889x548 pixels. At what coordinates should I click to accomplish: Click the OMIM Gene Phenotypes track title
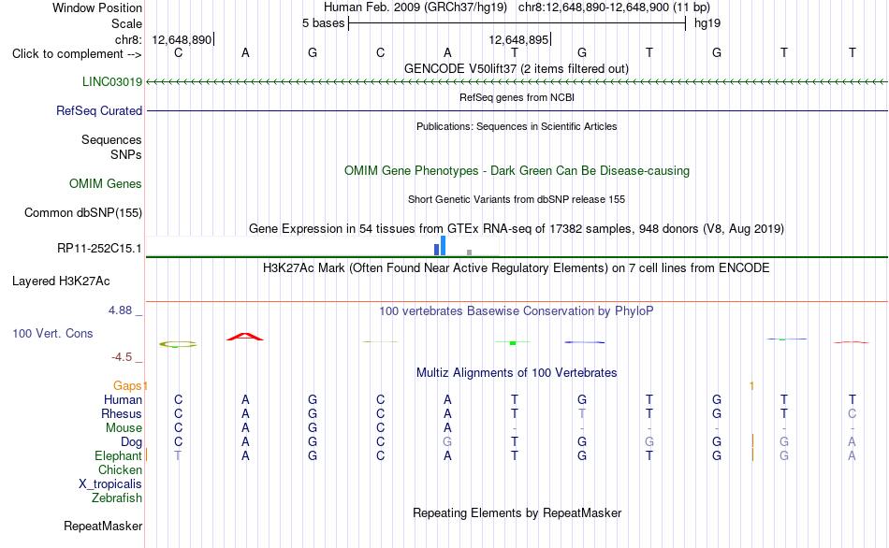(517, 170)
